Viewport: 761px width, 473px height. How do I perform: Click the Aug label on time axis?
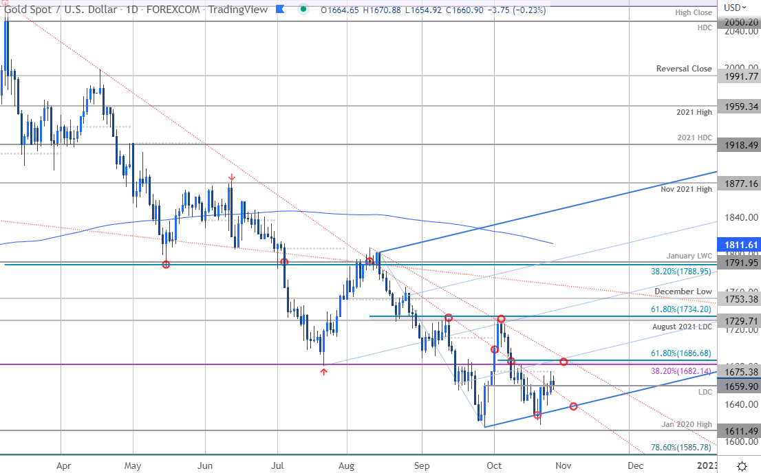(347, 465)
